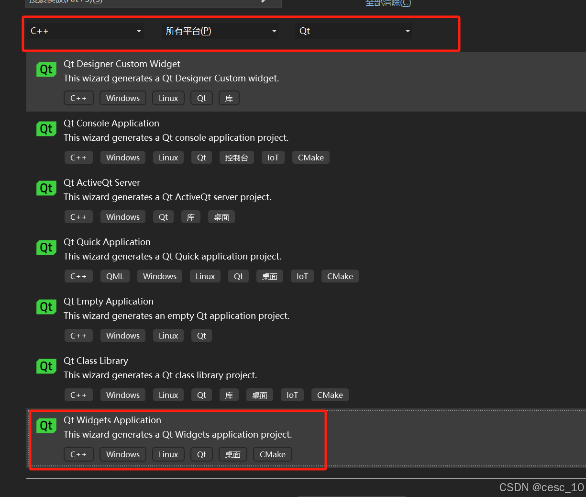586x497 pixels.
Task: Click the CMake tag under Qt Quick Application
Action: click(340, 276)
